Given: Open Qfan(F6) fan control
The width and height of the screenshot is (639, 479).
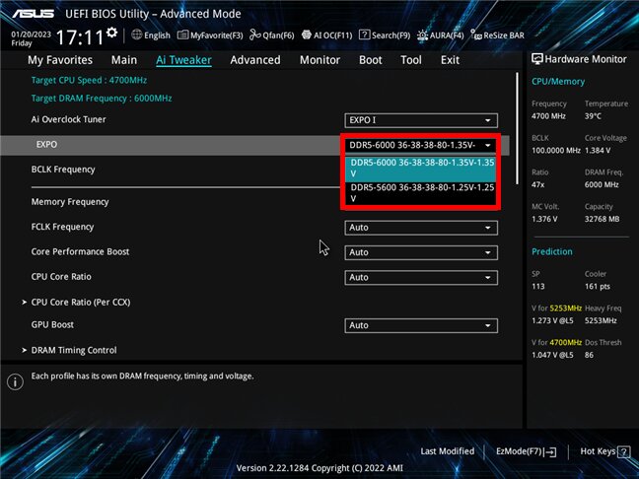Looking at the screenshot, I should pyautogui.click(x=272, y=35).
